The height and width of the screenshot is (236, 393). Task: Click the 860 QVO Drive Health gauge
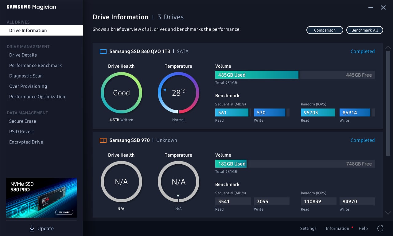121,93
